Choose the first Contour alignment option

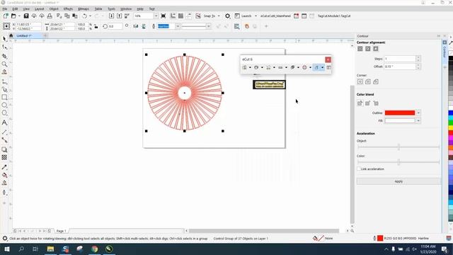pos(360,49)
